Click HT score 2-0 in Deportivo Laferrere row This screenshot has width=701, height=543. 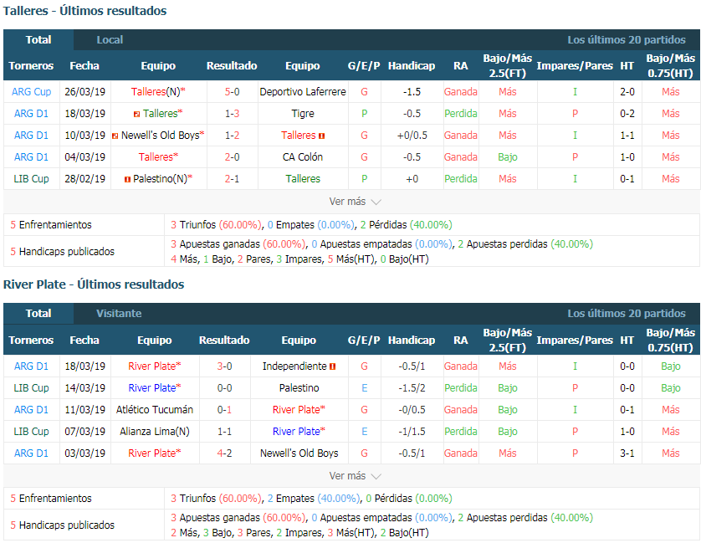[x=627, y=92]
